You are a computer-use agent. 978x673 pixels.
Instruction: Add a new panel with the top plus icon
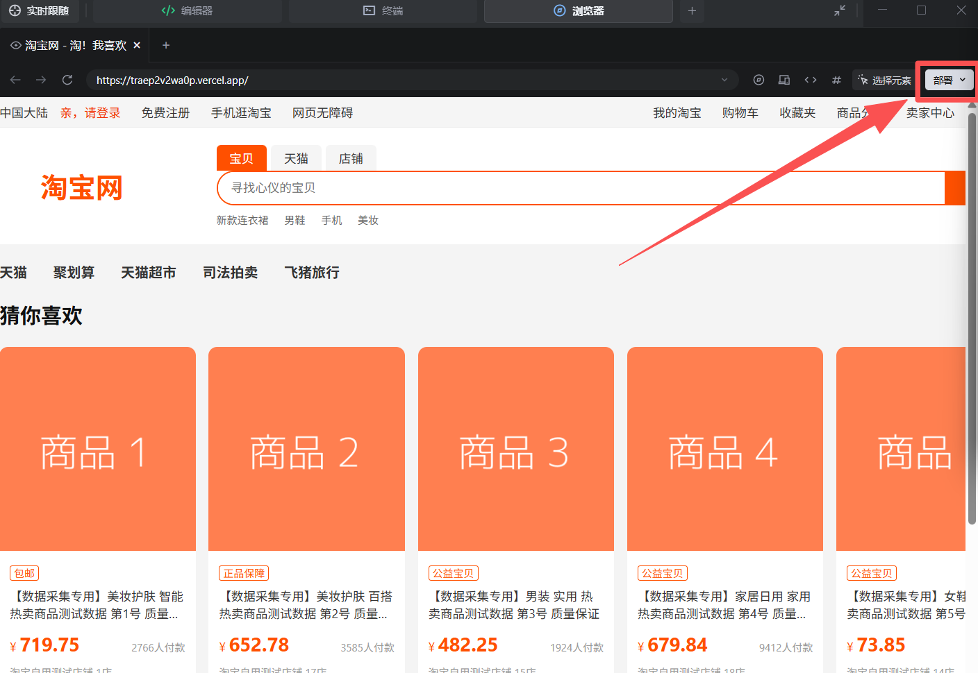(x=692, y=10)
